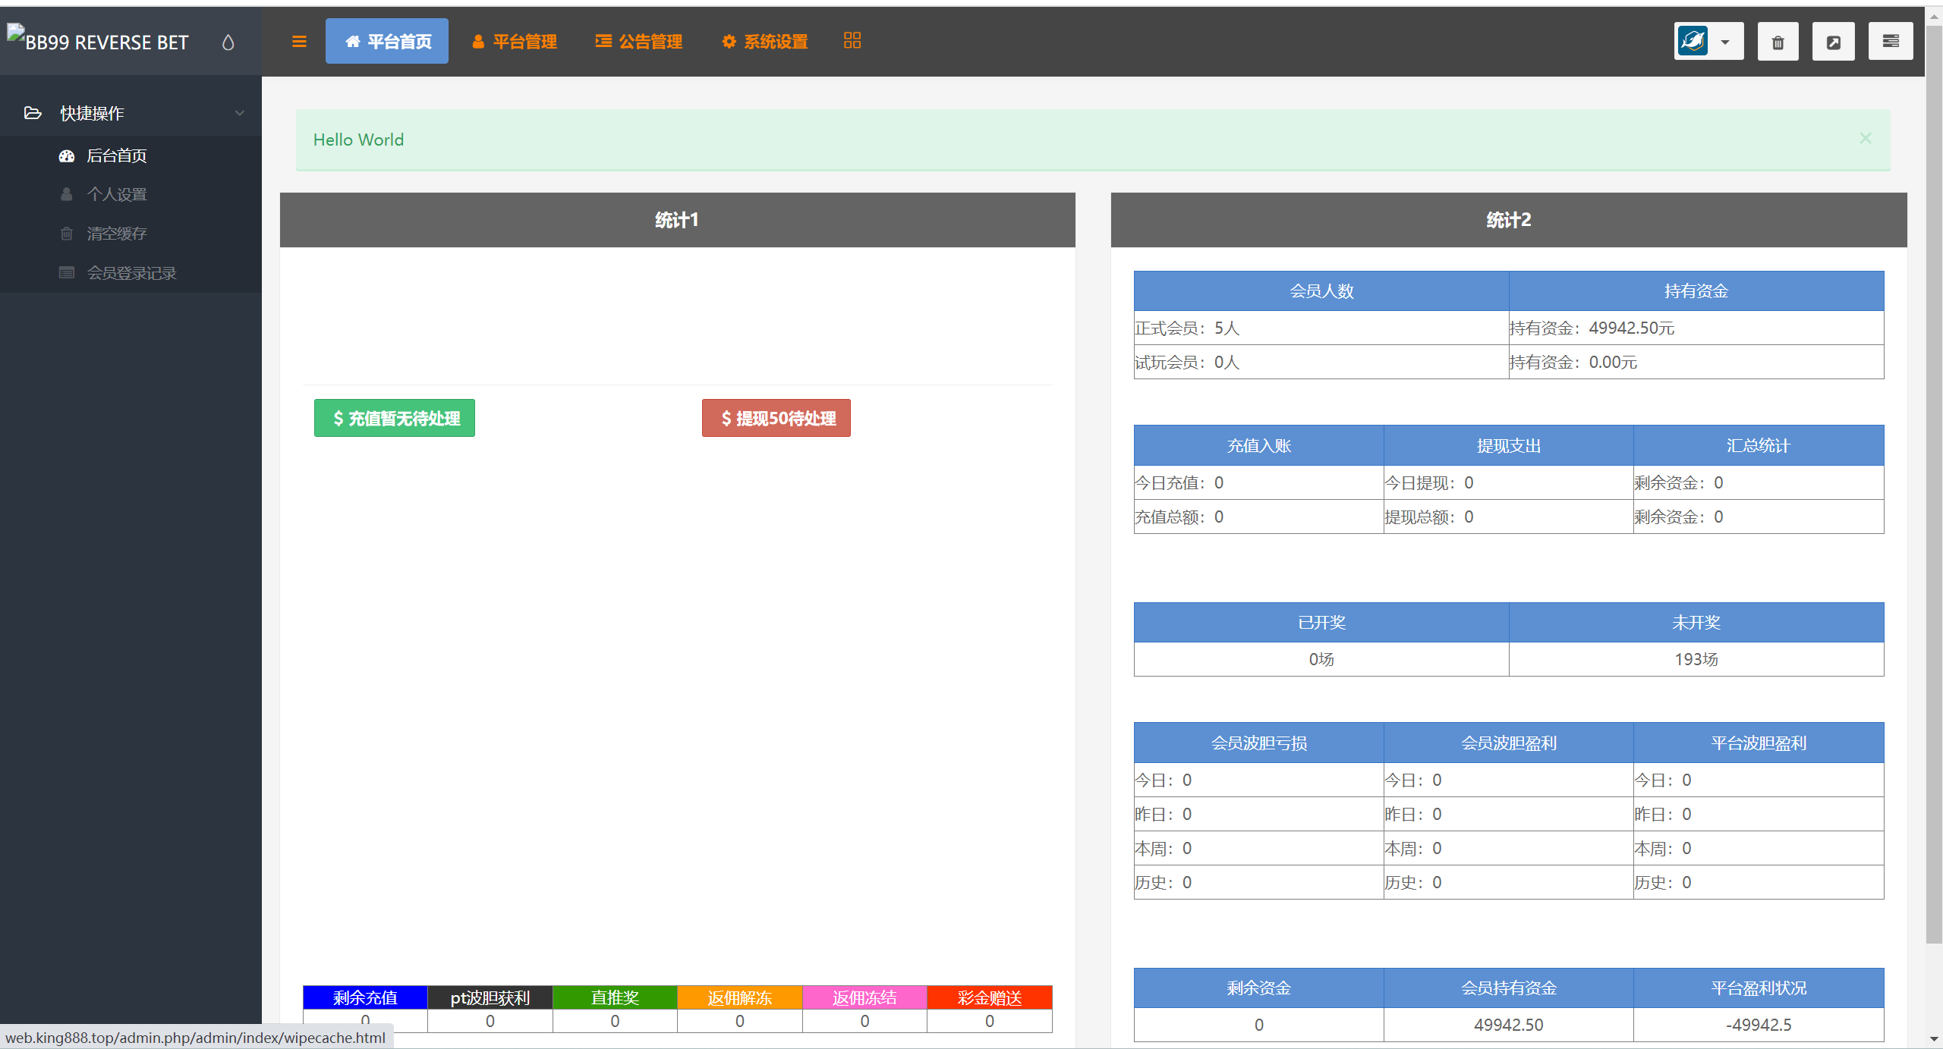The height and width of the screenshot is (1049, 1943).
Task: Click the green 直推奖 header cell
Action: tap(615, 997)
